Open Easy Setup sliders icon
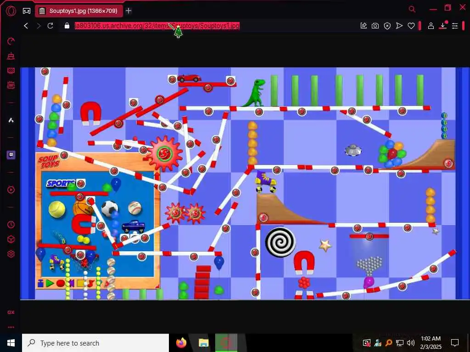The width and height of the screenshot is (470, 352). pos(455,26)
